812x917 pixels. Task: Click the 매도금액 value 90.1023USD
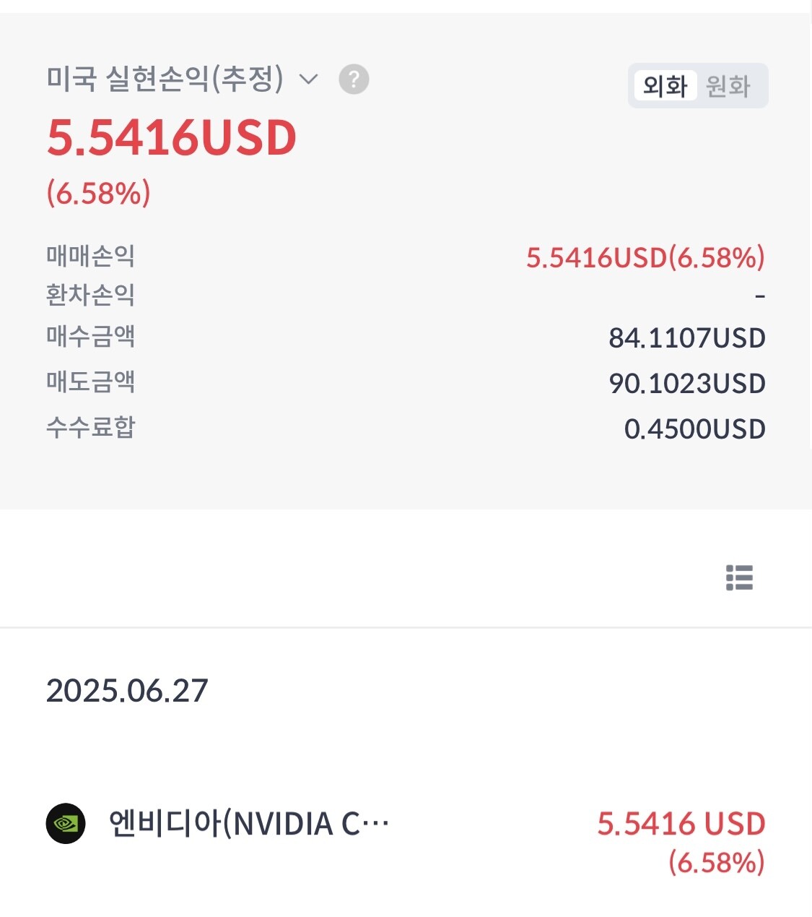pyautogui.click(x=686, y=383)
